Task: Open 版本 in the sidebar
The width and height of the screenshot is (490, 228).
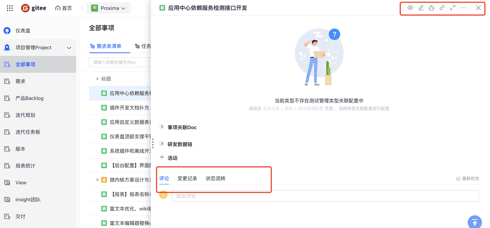Action: pyautogui.click(x=38, y=149)
